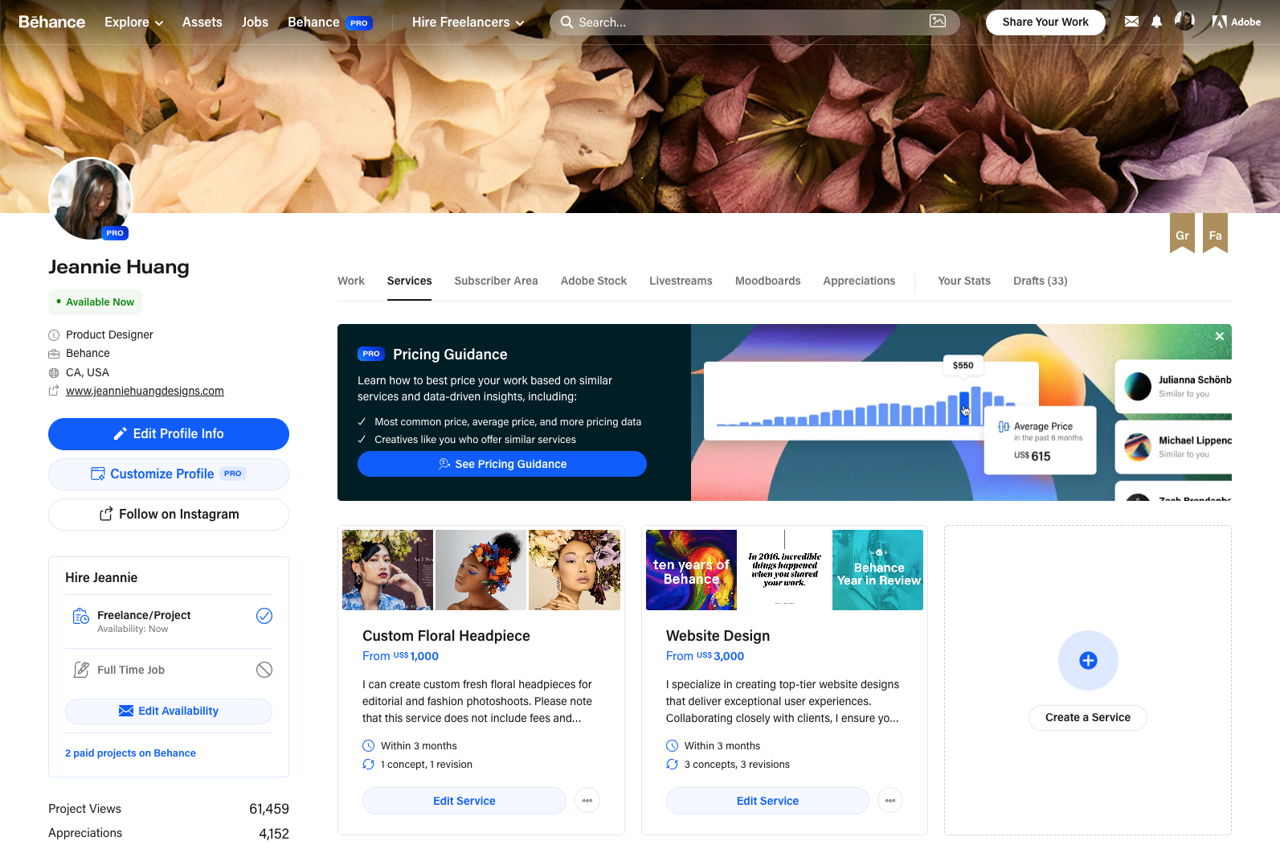Switch to the Subscriber Area tab
1280x849 pixels.
coord(496,281)
